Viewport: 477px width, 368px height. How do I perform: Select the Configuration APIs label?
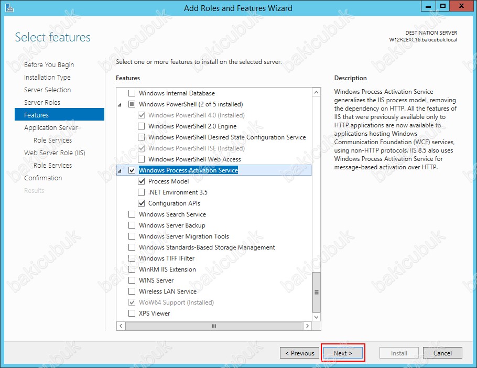click(174, 203)
